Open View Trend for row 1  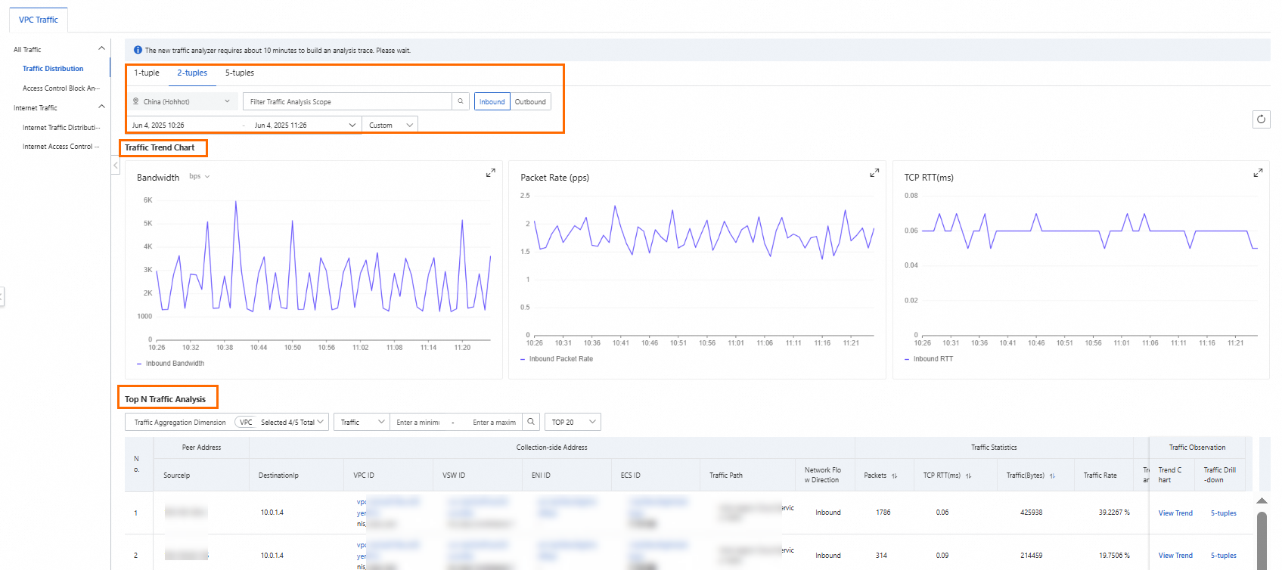click(x=1175, y=513)
